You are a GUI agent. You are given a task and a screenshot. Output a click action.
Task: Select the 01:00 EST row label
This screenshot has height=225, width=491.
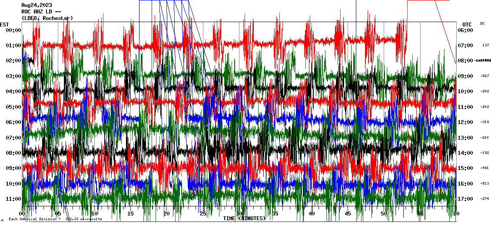point(13,46)
